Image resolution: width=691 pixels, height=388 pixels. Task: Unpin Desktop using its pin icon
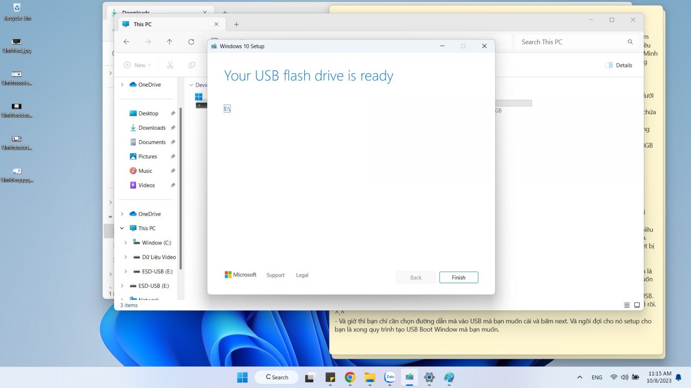(x=173, y=113)
